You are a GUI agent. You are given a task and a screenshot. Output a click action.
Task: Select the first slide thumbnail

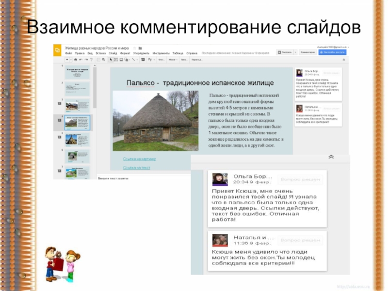tap(77, 72)
